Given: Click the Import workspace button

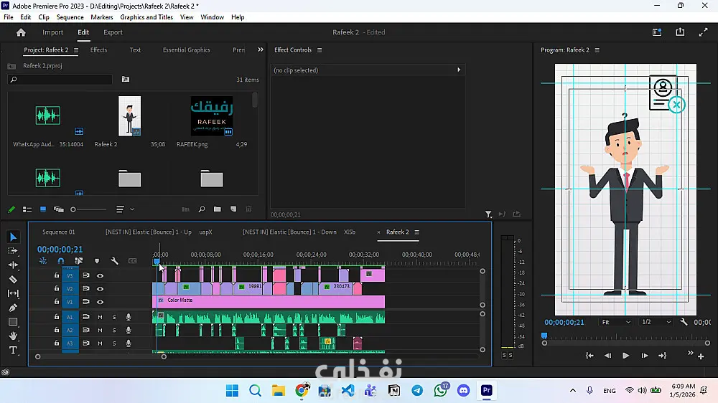Looking at the screenshot, I should (52, 32).
